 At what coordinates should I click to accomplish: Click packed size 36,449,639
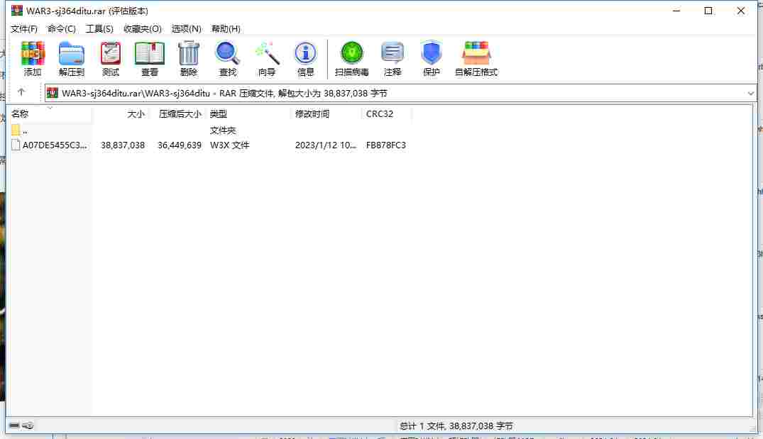[x=180, y=145]
